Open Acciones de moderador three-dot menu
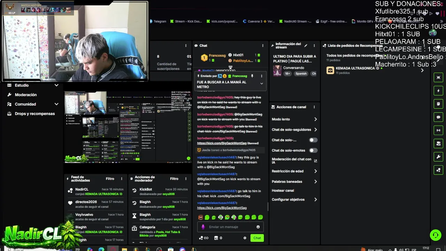The width and height of the screenshot is (446, 251). tap(186, 179)
